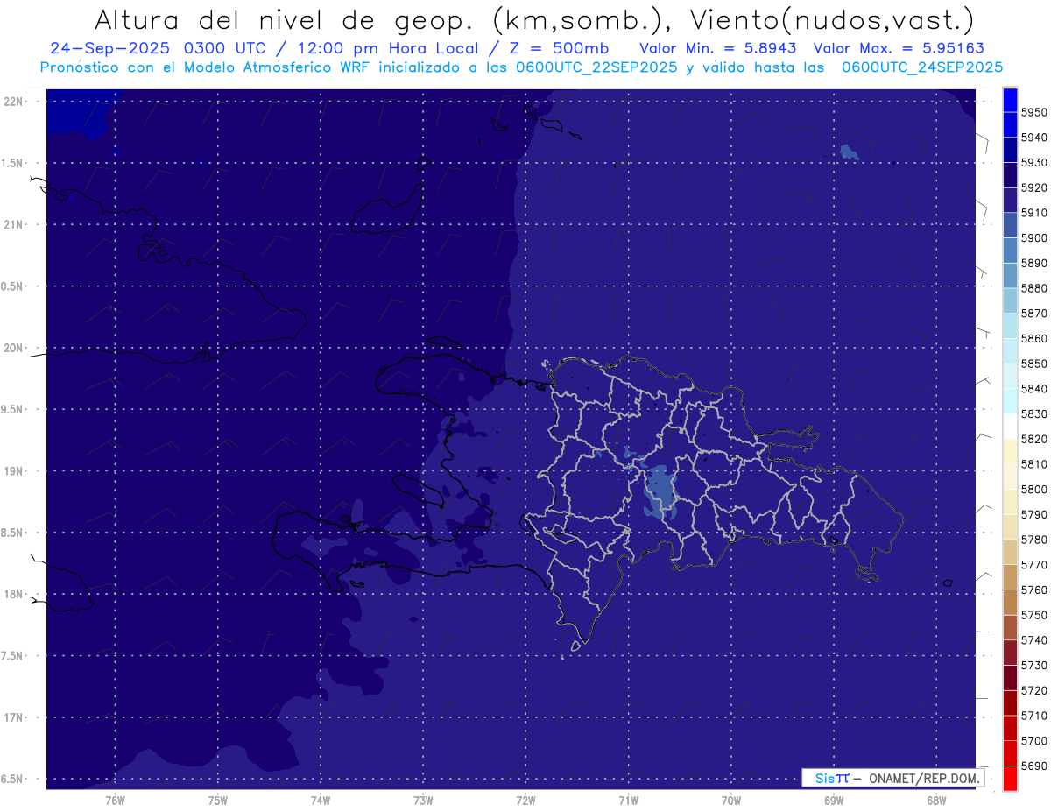The image size is (1051, 812).
Task: Click the tan swatch between 5760 and 5770
Action: pyautogui.click(x=1009, y=577)
